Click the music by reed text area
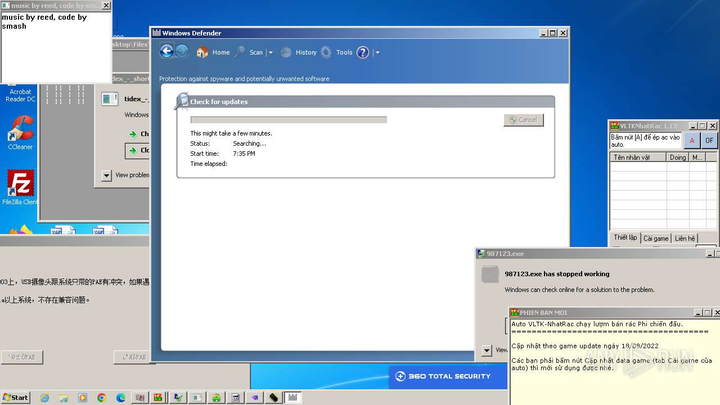720x405 pixels. (x=56, y=47)
